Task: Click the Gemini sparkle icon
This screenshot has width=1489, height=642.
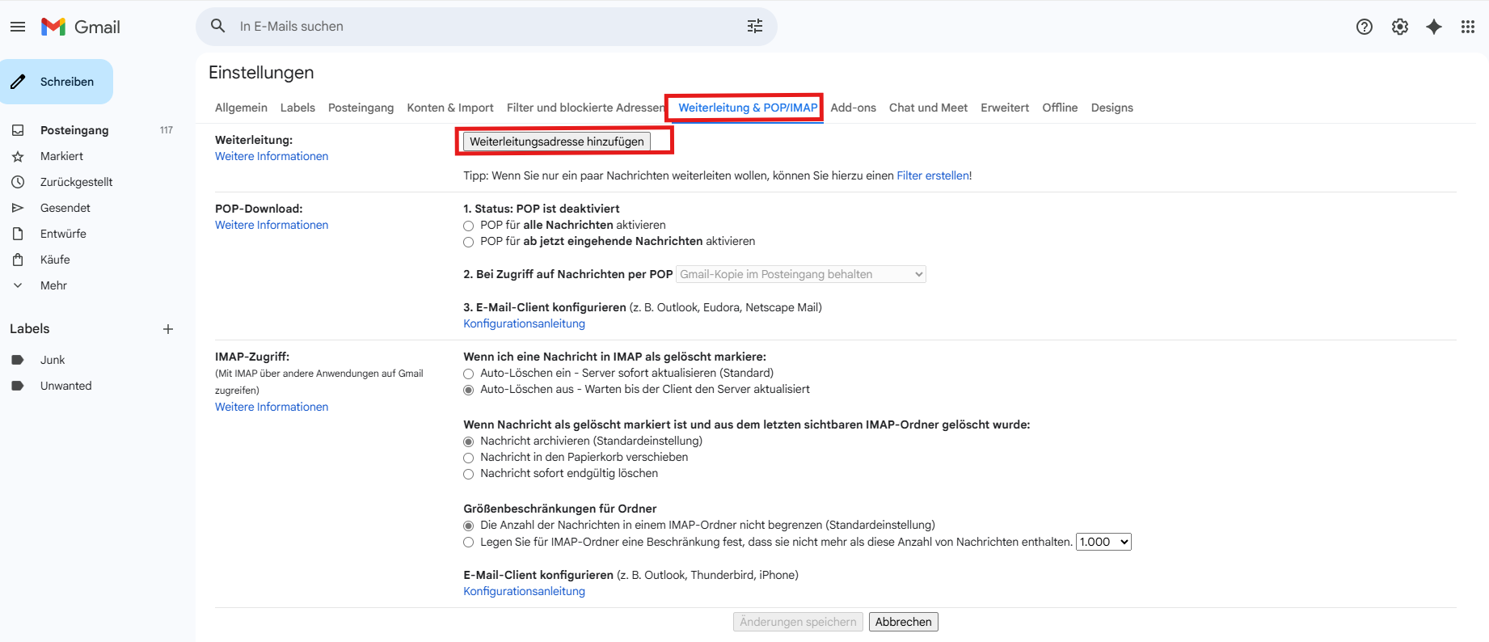Action: [1433, 27]
